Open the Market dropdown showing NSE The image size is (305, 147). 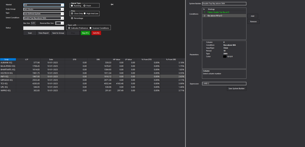click(62, 5)
